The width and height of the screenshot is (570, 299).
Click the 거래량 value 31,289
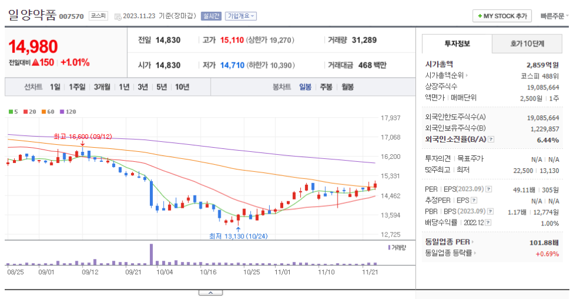(364, 40)
